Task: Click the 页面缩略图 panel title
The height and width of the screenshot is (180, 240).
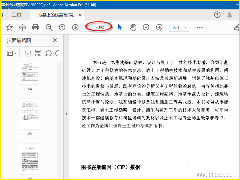Action: 19,40
